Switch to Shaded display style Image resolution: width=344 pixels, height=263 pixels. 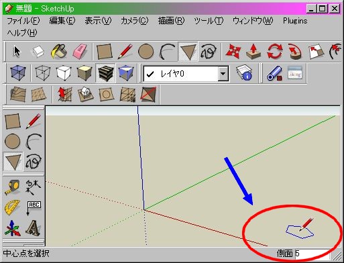click(84, 73)
